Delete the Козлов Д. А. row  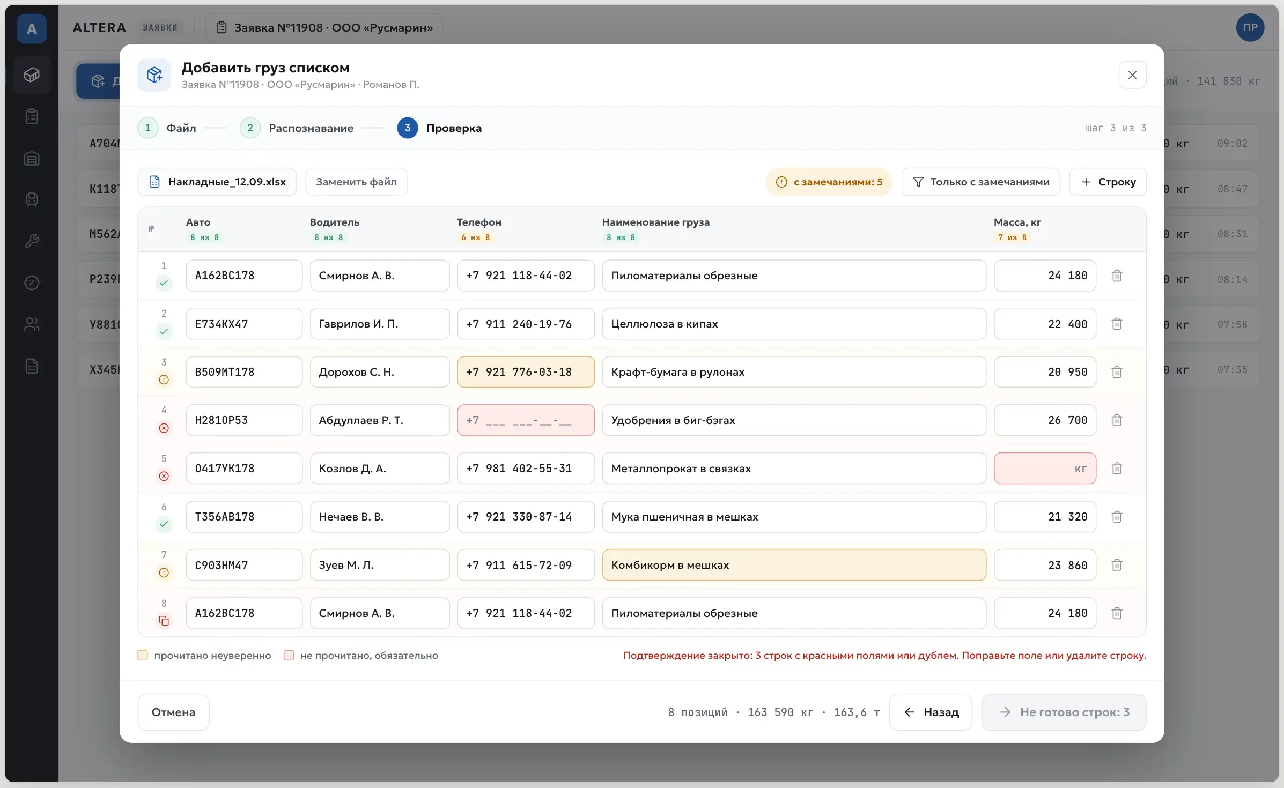click(1117, 469)
